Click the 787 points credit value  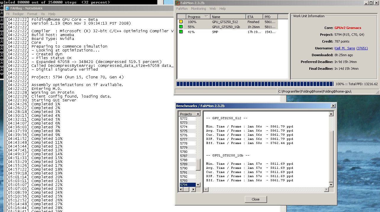342,41
